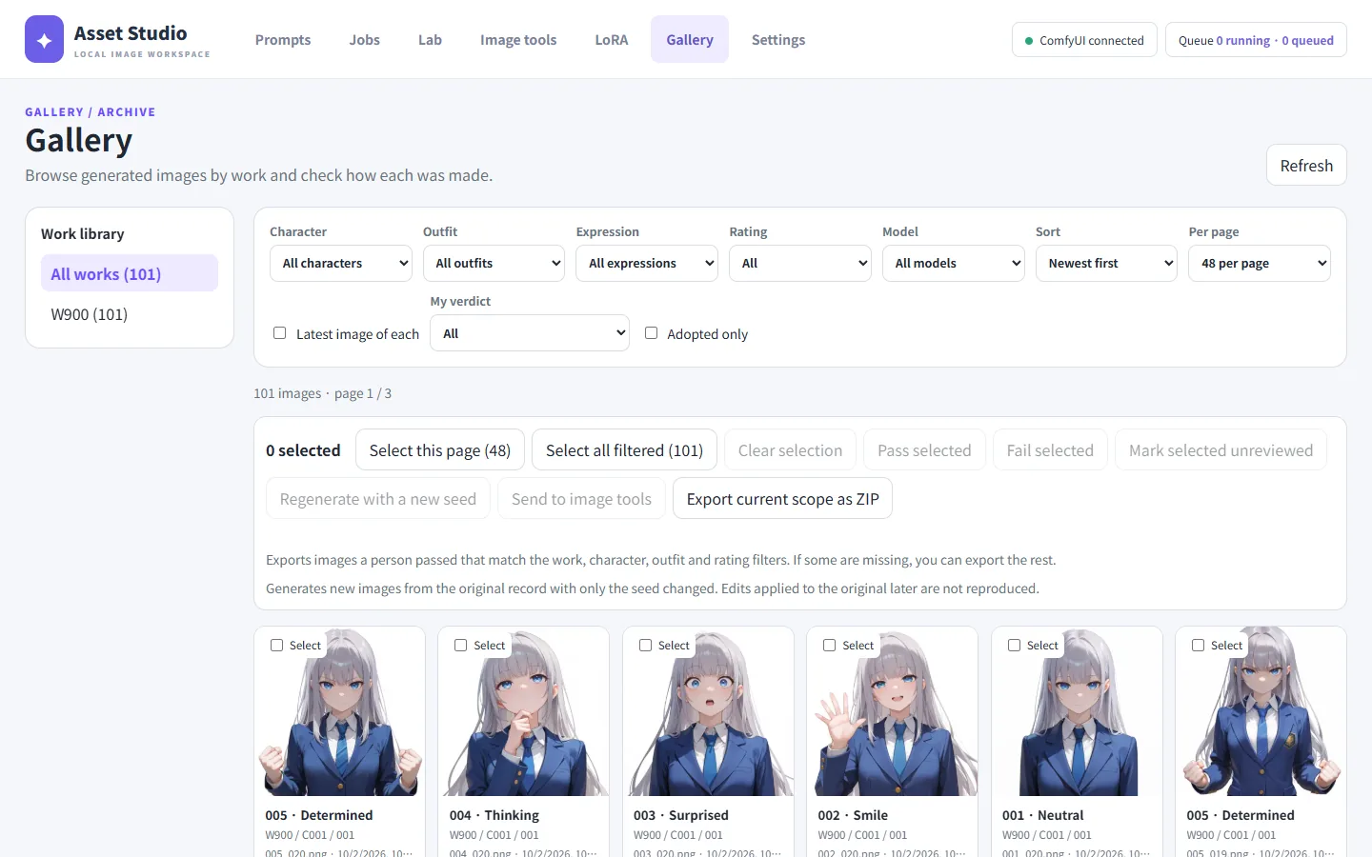Click Export current scope as ZIP

[782, 498]
